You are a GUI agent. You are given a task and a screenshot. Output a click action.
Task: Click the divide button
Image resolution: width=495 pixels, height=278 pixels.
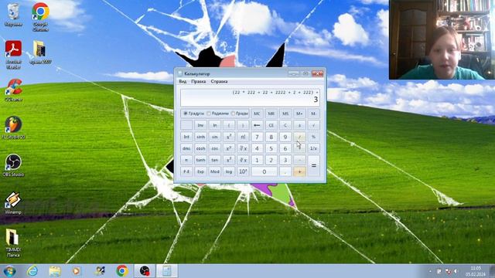[x=299, y=137]
